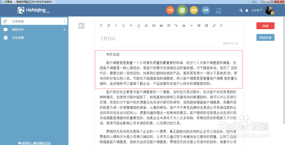Click the 我的文件 count 0

tap(64, 30)
